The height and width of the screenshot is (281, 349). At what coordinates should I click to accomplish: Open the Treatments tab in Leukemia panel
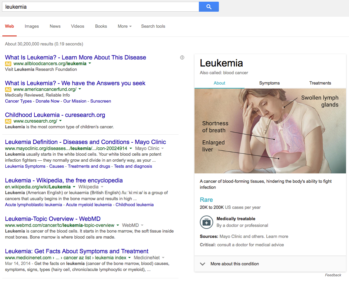click(320, 83)
